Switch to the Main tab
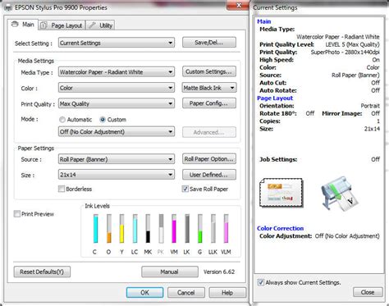The height and width of the screenshot is (306, 389). pos(23,25)
